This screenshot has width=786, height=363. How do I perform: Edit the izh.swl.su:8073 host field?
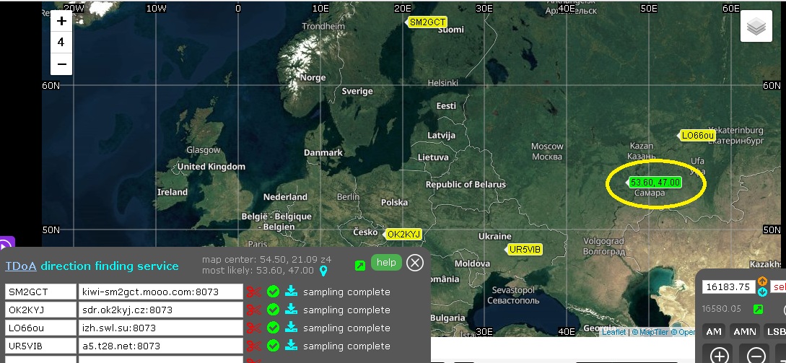point(160,328)
